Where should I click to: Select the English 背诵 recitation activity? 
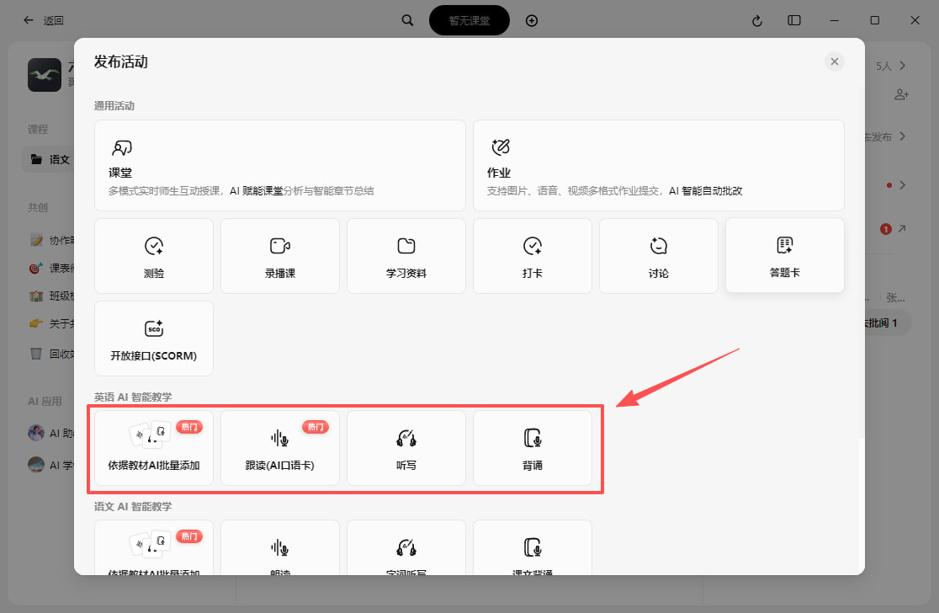click(533, 448)
